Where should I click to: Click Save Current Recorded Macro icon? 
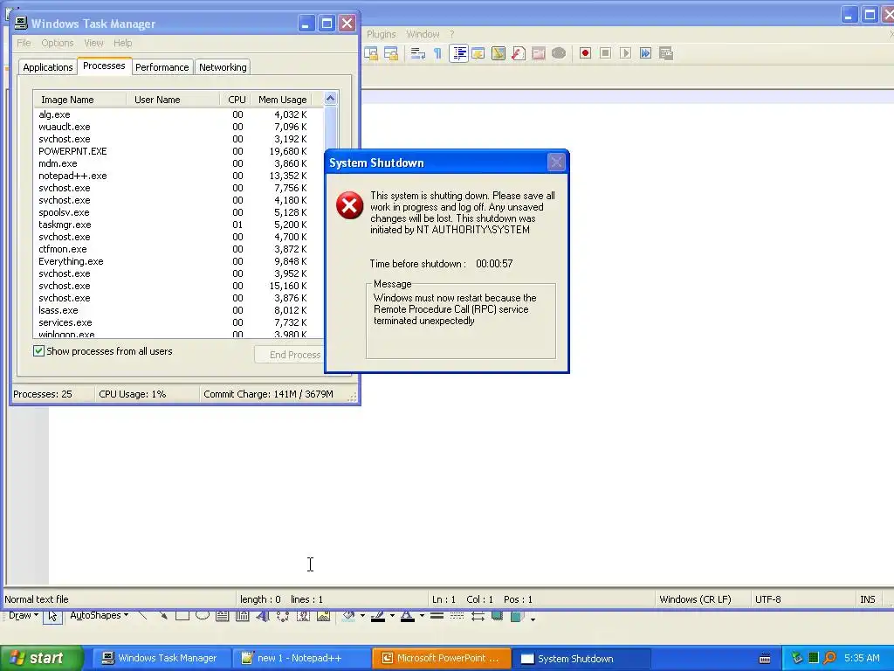[666, 53]
